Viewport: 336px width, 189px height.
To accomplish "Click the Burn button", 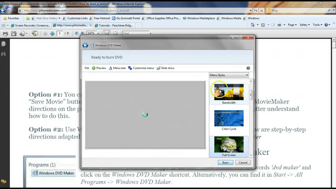I will click(225, 162).
